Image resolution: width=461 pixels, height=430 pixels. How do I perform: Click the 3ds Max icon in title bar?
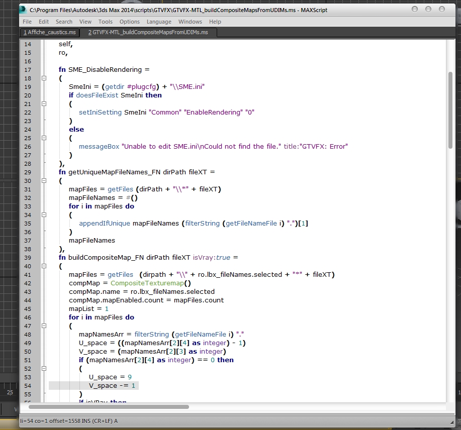24,9
